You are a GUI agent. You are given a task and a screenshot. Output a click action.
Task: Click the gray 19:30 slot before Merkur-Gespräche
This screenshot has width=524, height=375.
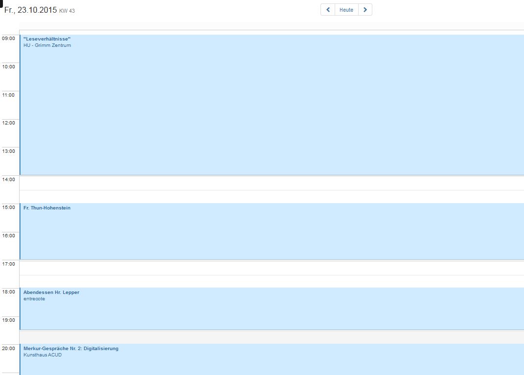pos(272,337)
